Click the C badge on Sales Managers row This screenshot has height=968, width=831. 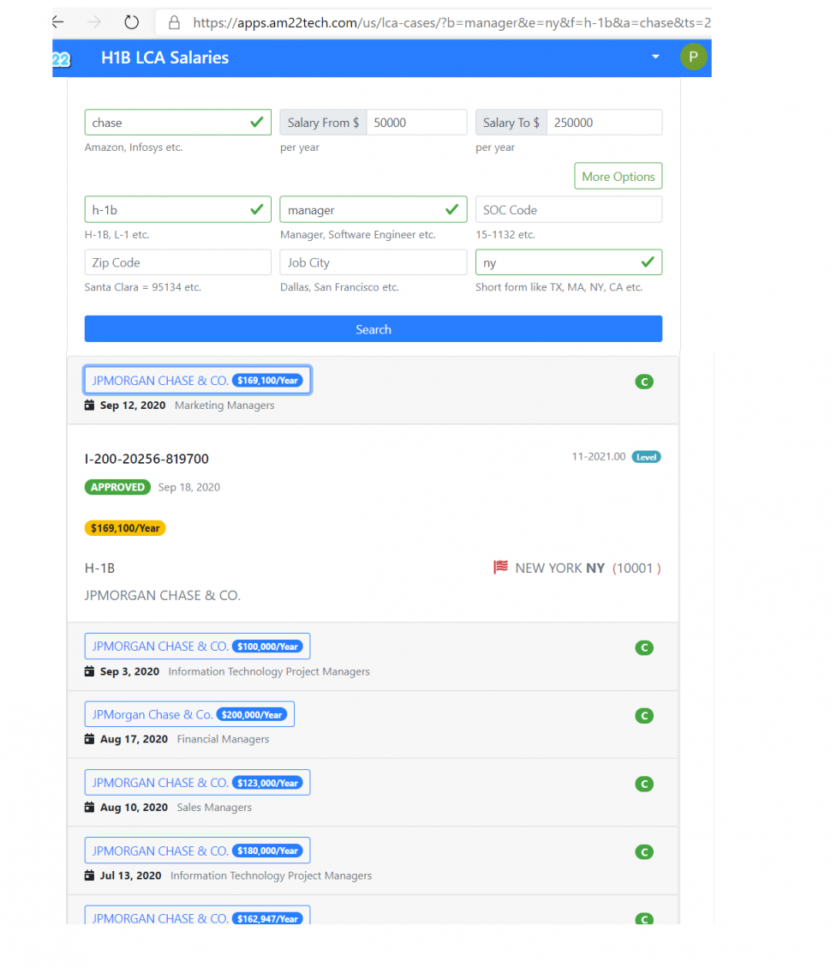644,784
